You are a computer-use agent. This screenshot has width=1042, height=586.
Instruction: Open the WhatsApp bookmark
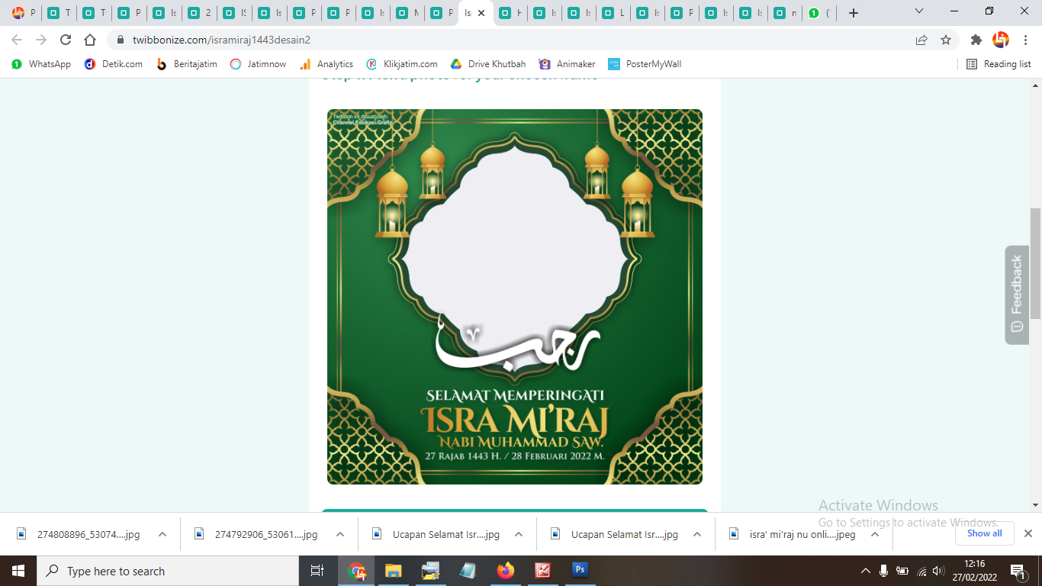[41, 64]
